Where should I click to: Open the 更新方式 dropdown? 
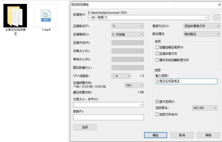coord(202,26)
